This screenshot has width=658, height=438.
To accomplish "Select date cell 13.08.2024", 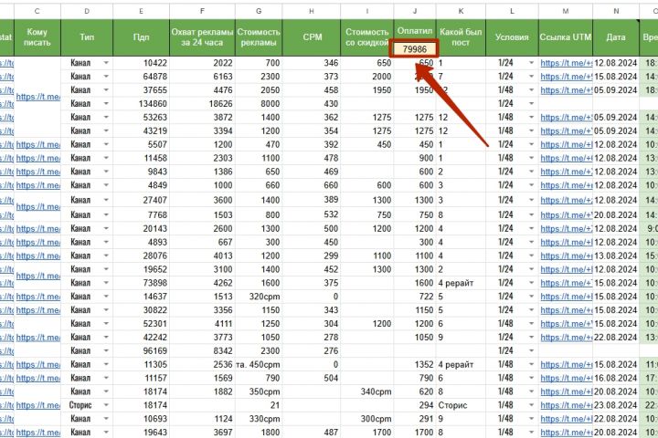I will 616,255.
